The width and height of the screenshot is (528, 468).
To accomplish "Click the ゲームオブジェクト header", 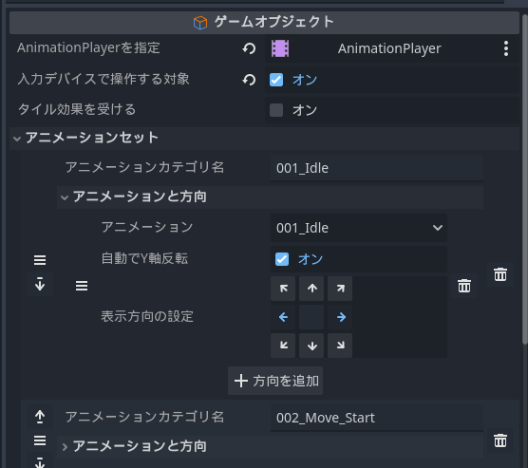I will pos(264,23).
